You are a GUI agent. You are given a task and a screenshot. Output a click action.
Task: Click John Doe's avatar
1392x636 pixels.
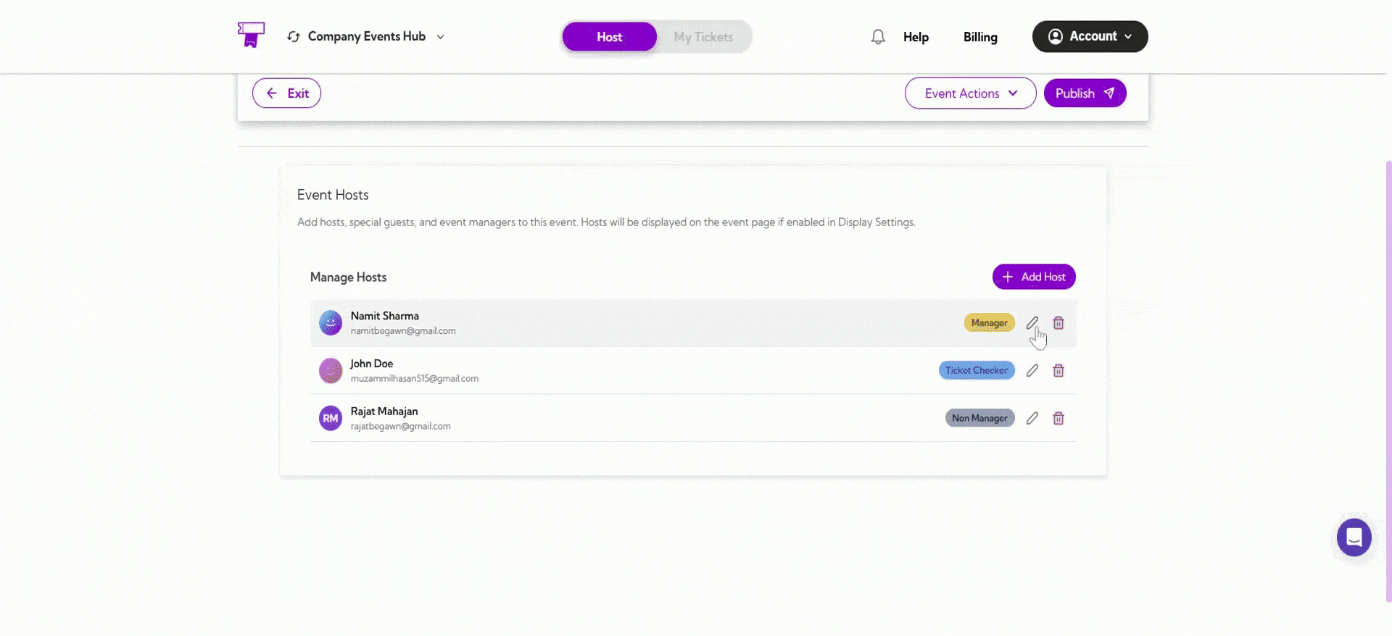click(331, 371)
